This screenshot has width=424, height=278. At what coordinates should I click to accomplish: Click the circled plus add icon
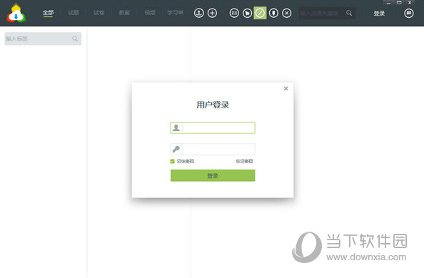point(212,13)
